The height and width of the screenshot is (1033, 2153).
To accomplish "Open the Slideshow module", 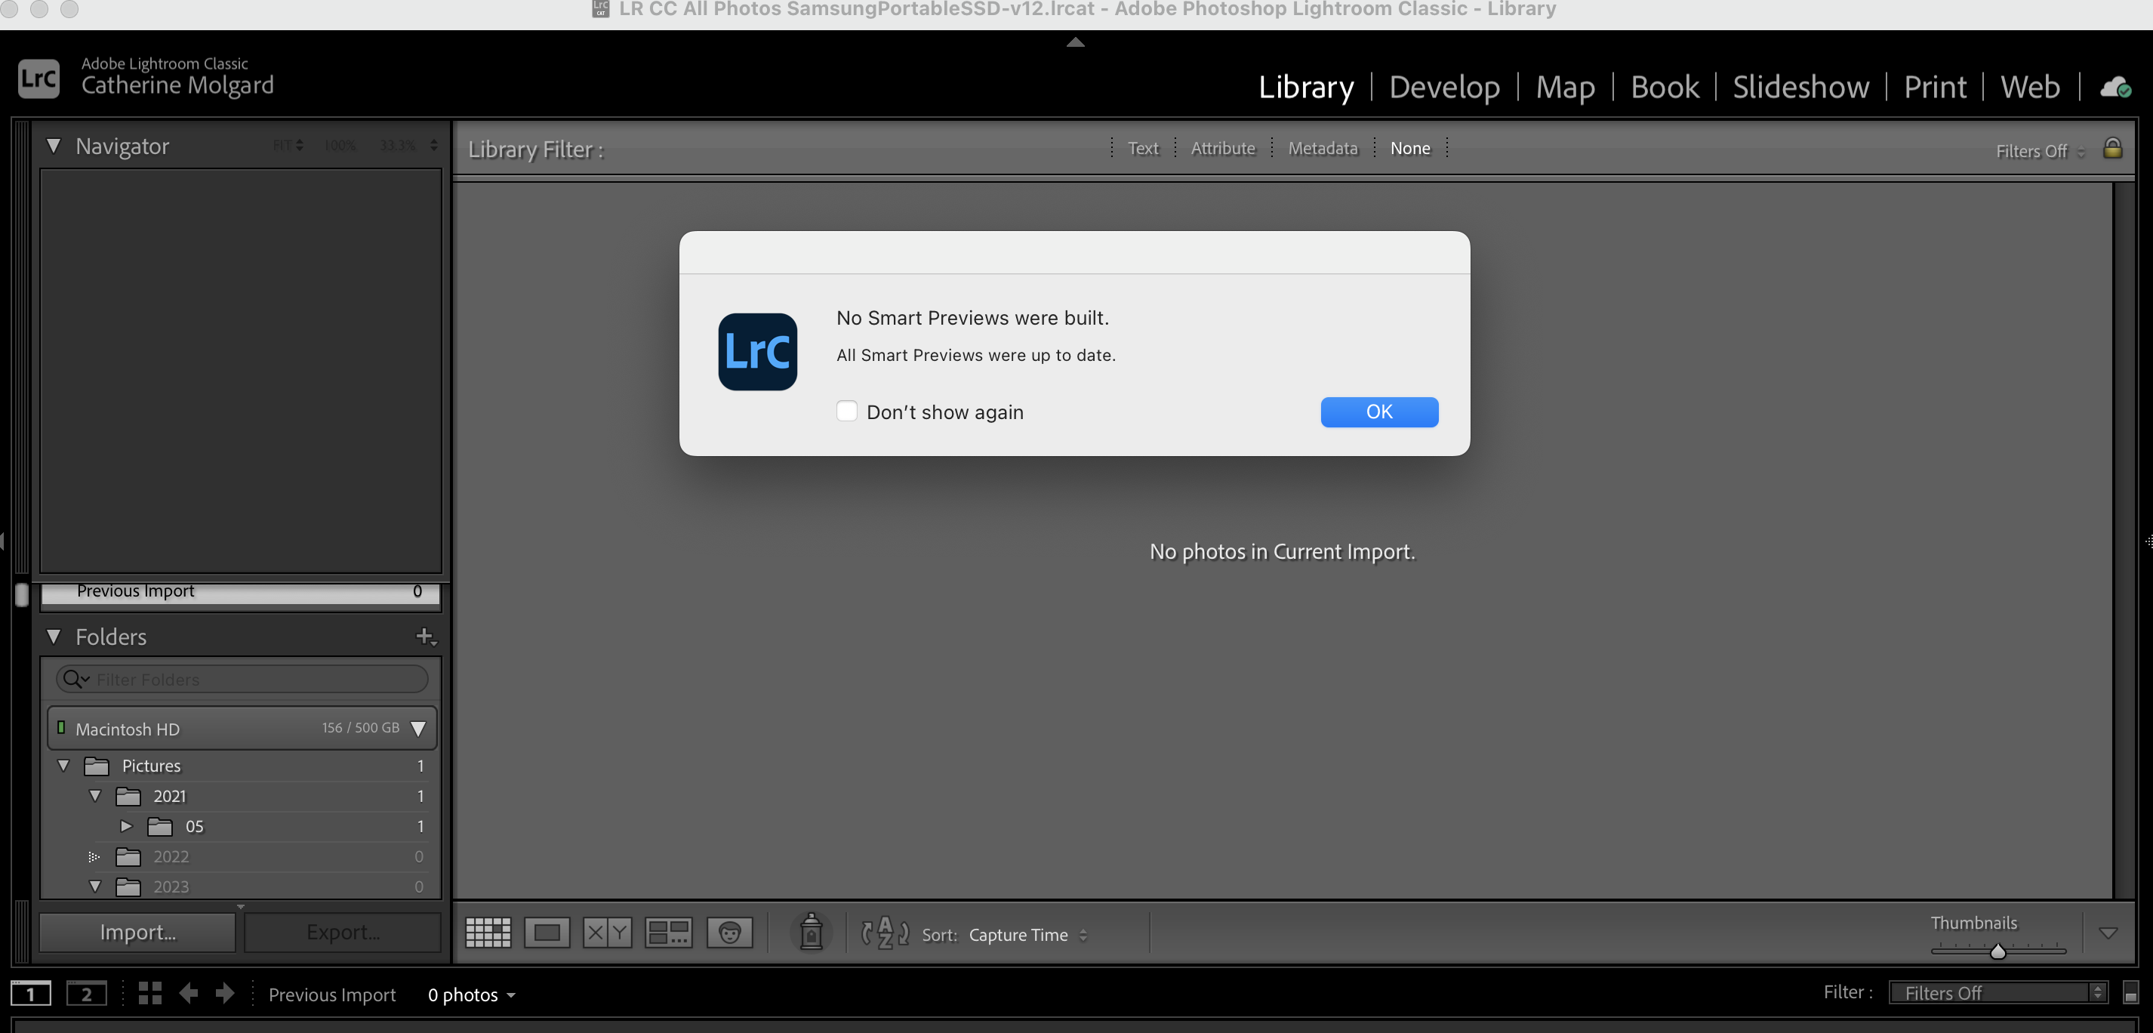I will (x=1800, y=87).
